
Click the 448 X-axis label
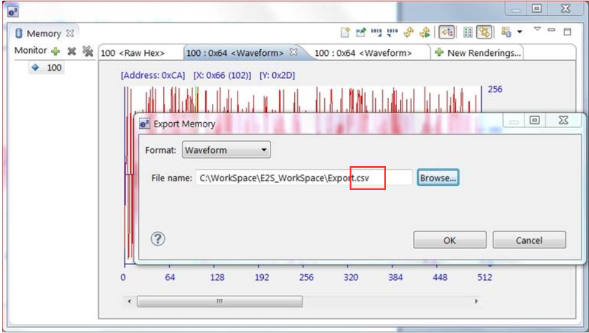(x=440, y=277)
